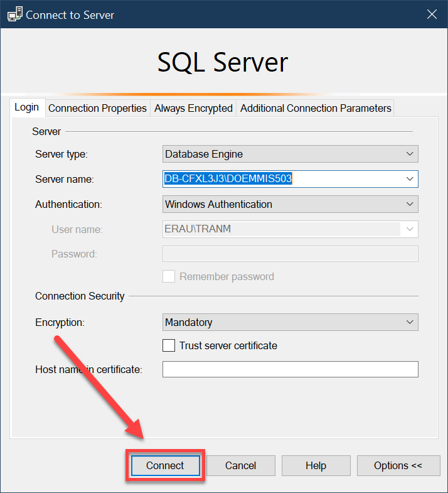
Task: Click the Connect button
Action: point(166,465)
